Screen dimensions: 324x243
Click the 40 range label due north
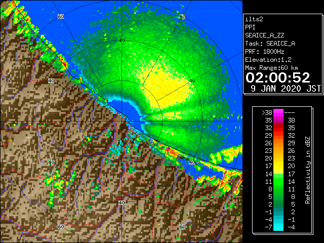[121, 40]
